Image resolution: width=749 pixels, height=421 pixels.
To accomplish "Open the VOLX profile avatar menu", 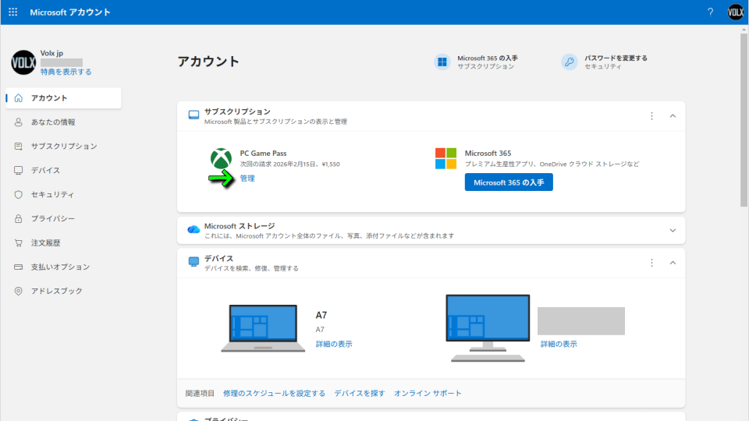I will pos(736,12).
